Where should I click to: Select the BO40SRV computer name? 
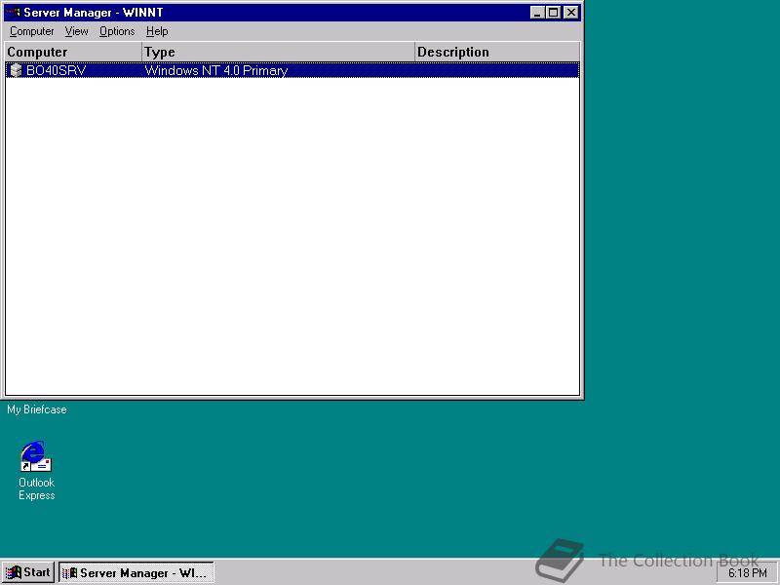point(56,70)
